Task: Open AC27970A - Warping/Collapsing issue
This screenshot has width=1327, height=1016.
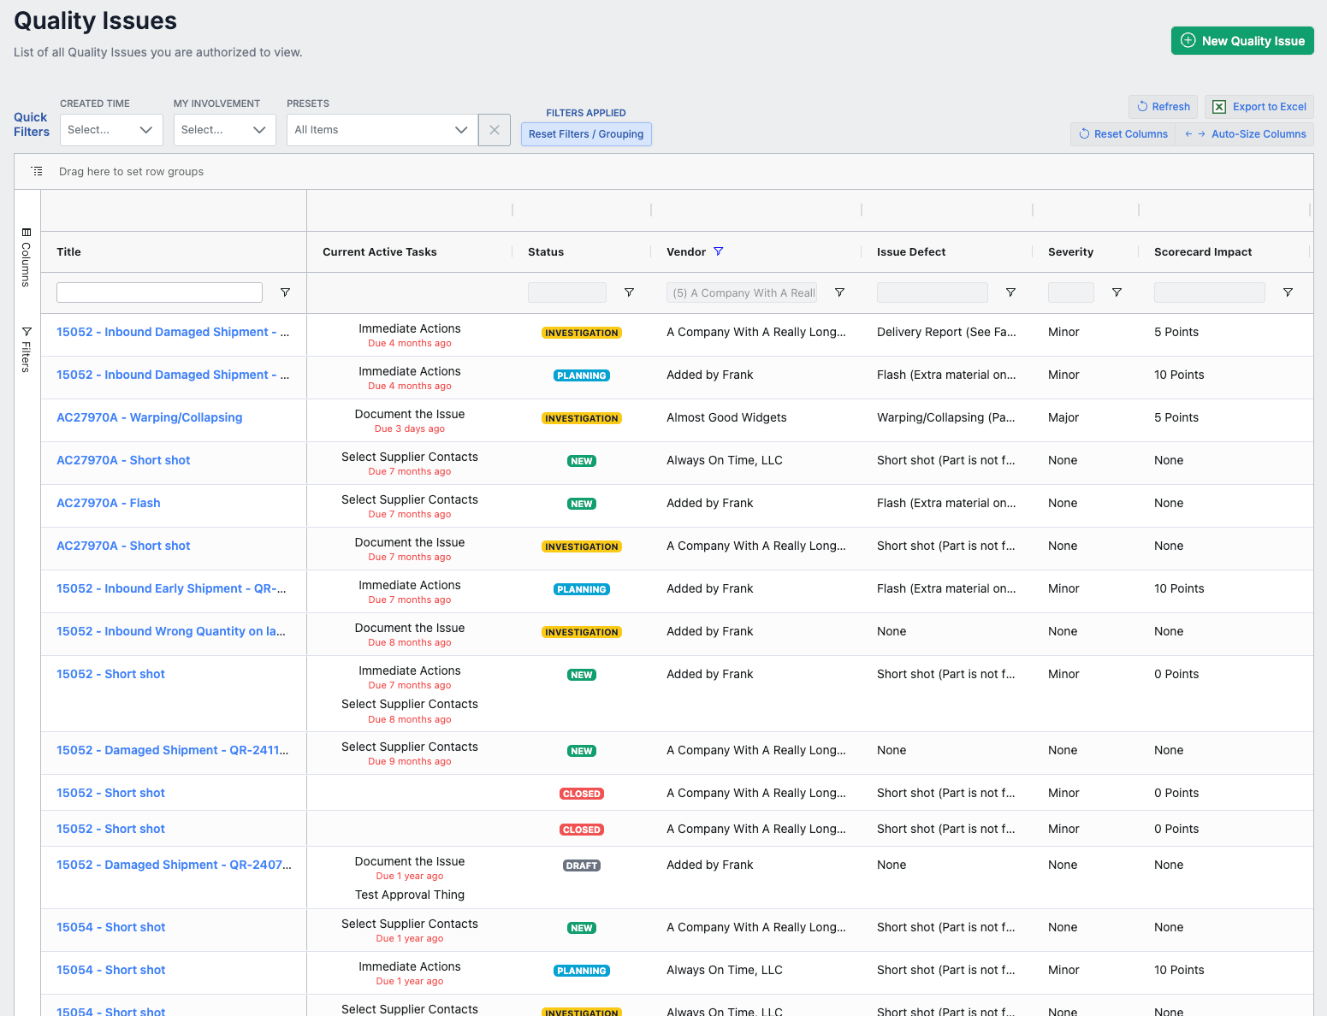Action: click(150, 417)
